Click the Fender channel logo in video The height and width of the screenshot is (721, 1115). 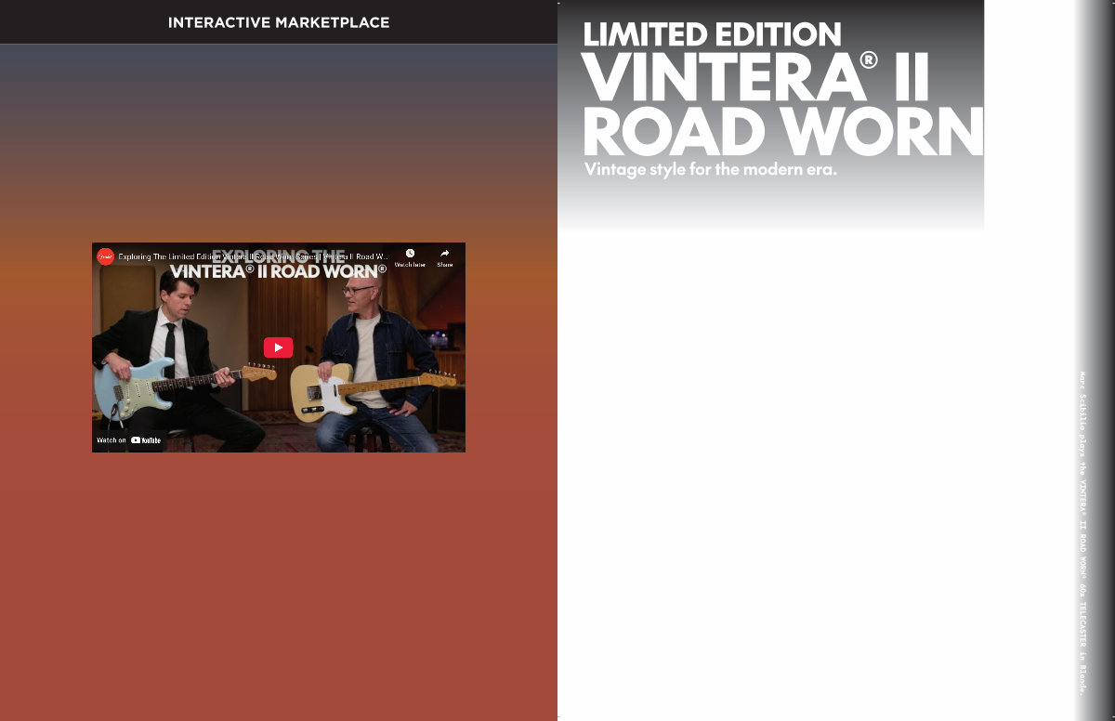pos(105,256)
